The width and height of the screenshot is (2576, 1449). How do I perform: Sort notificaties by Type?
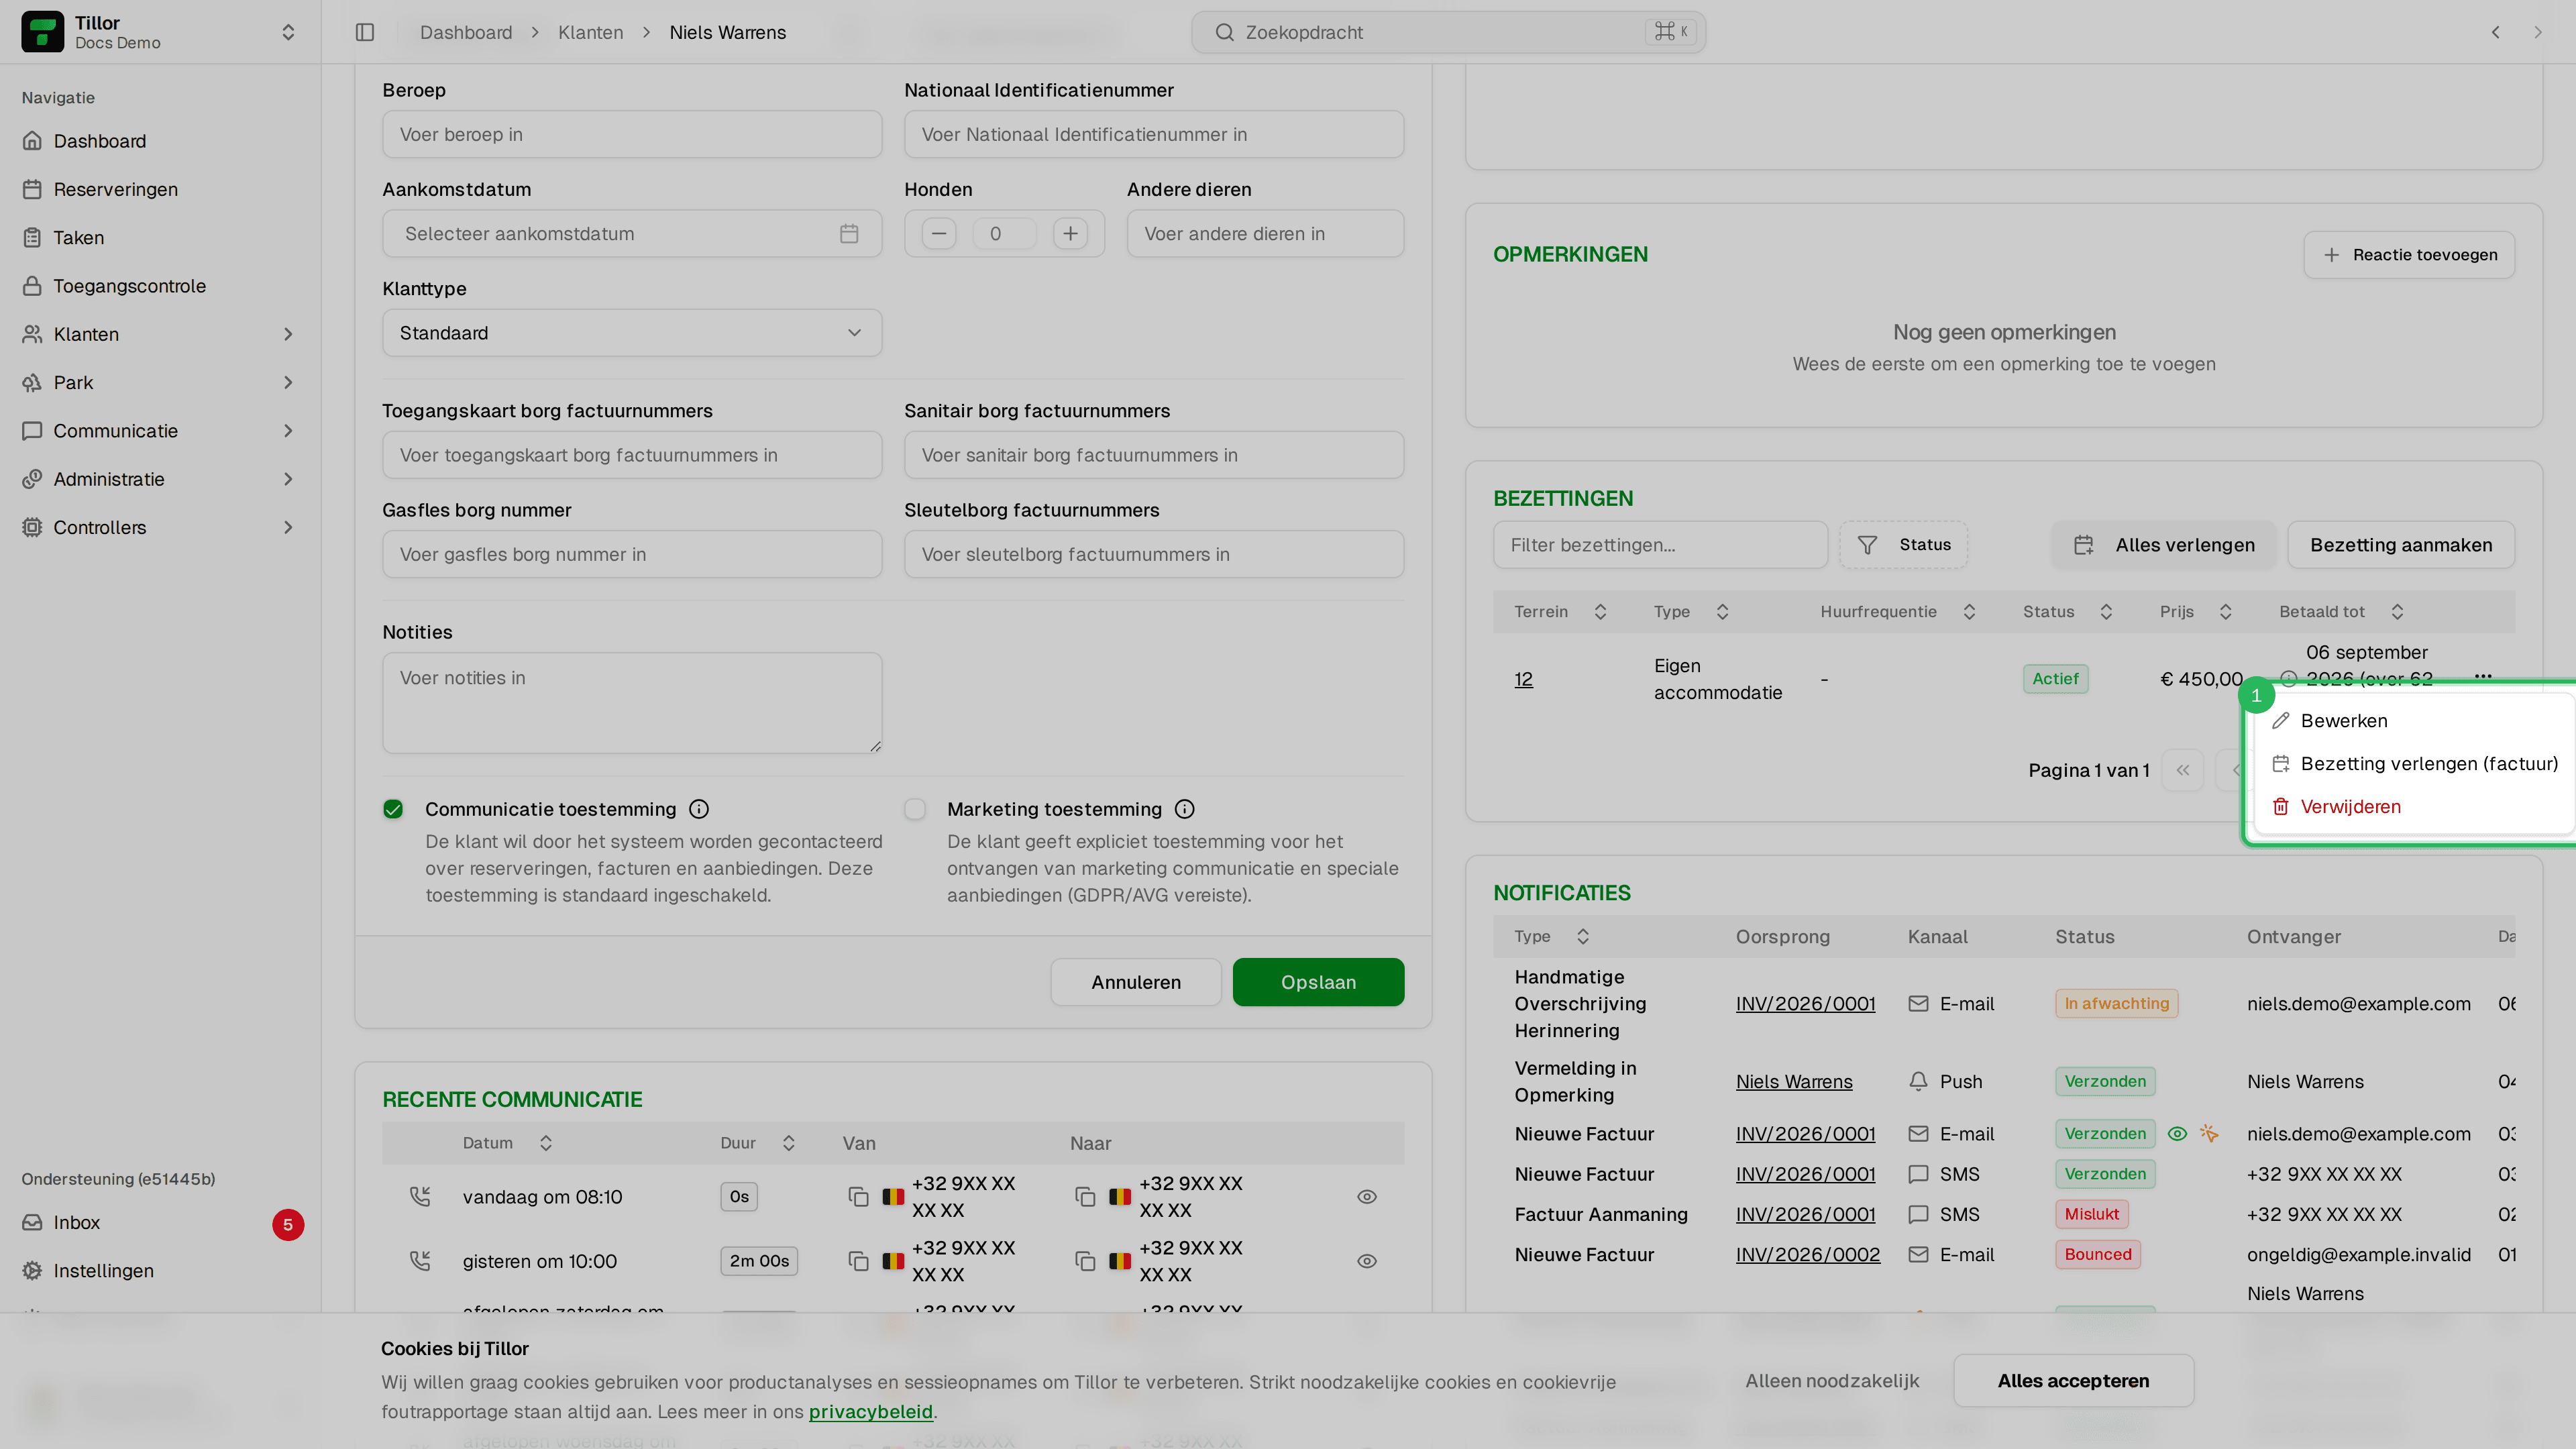[x=1552, y=937]
